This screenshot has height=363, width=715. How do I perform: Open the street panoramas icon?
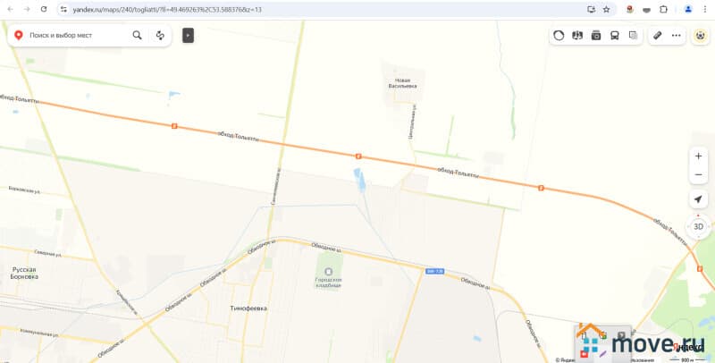point(596,36)
